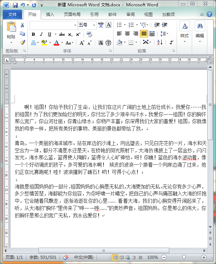
Task: Click the proofing errors icon in status bar
Action: (65, 257)
